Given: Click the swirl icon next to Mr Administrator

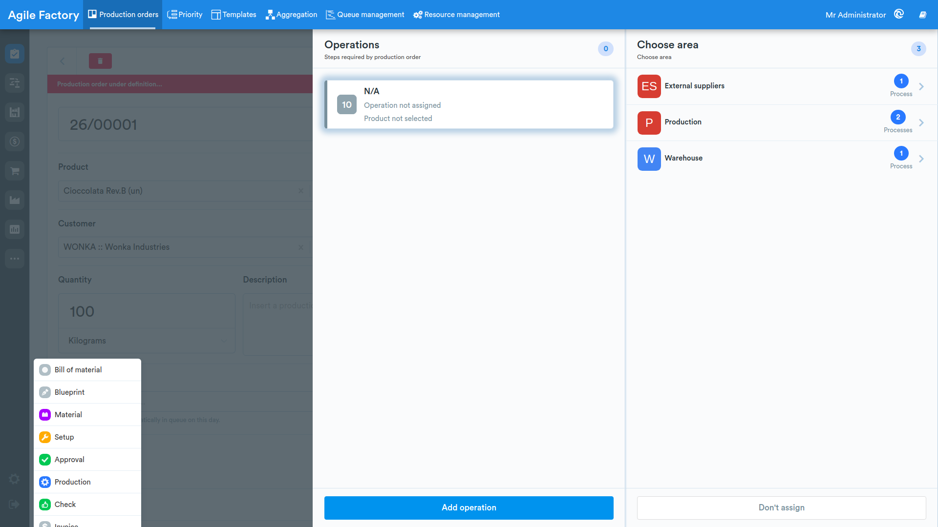Looking at the screenshot, I should point(899,14).
